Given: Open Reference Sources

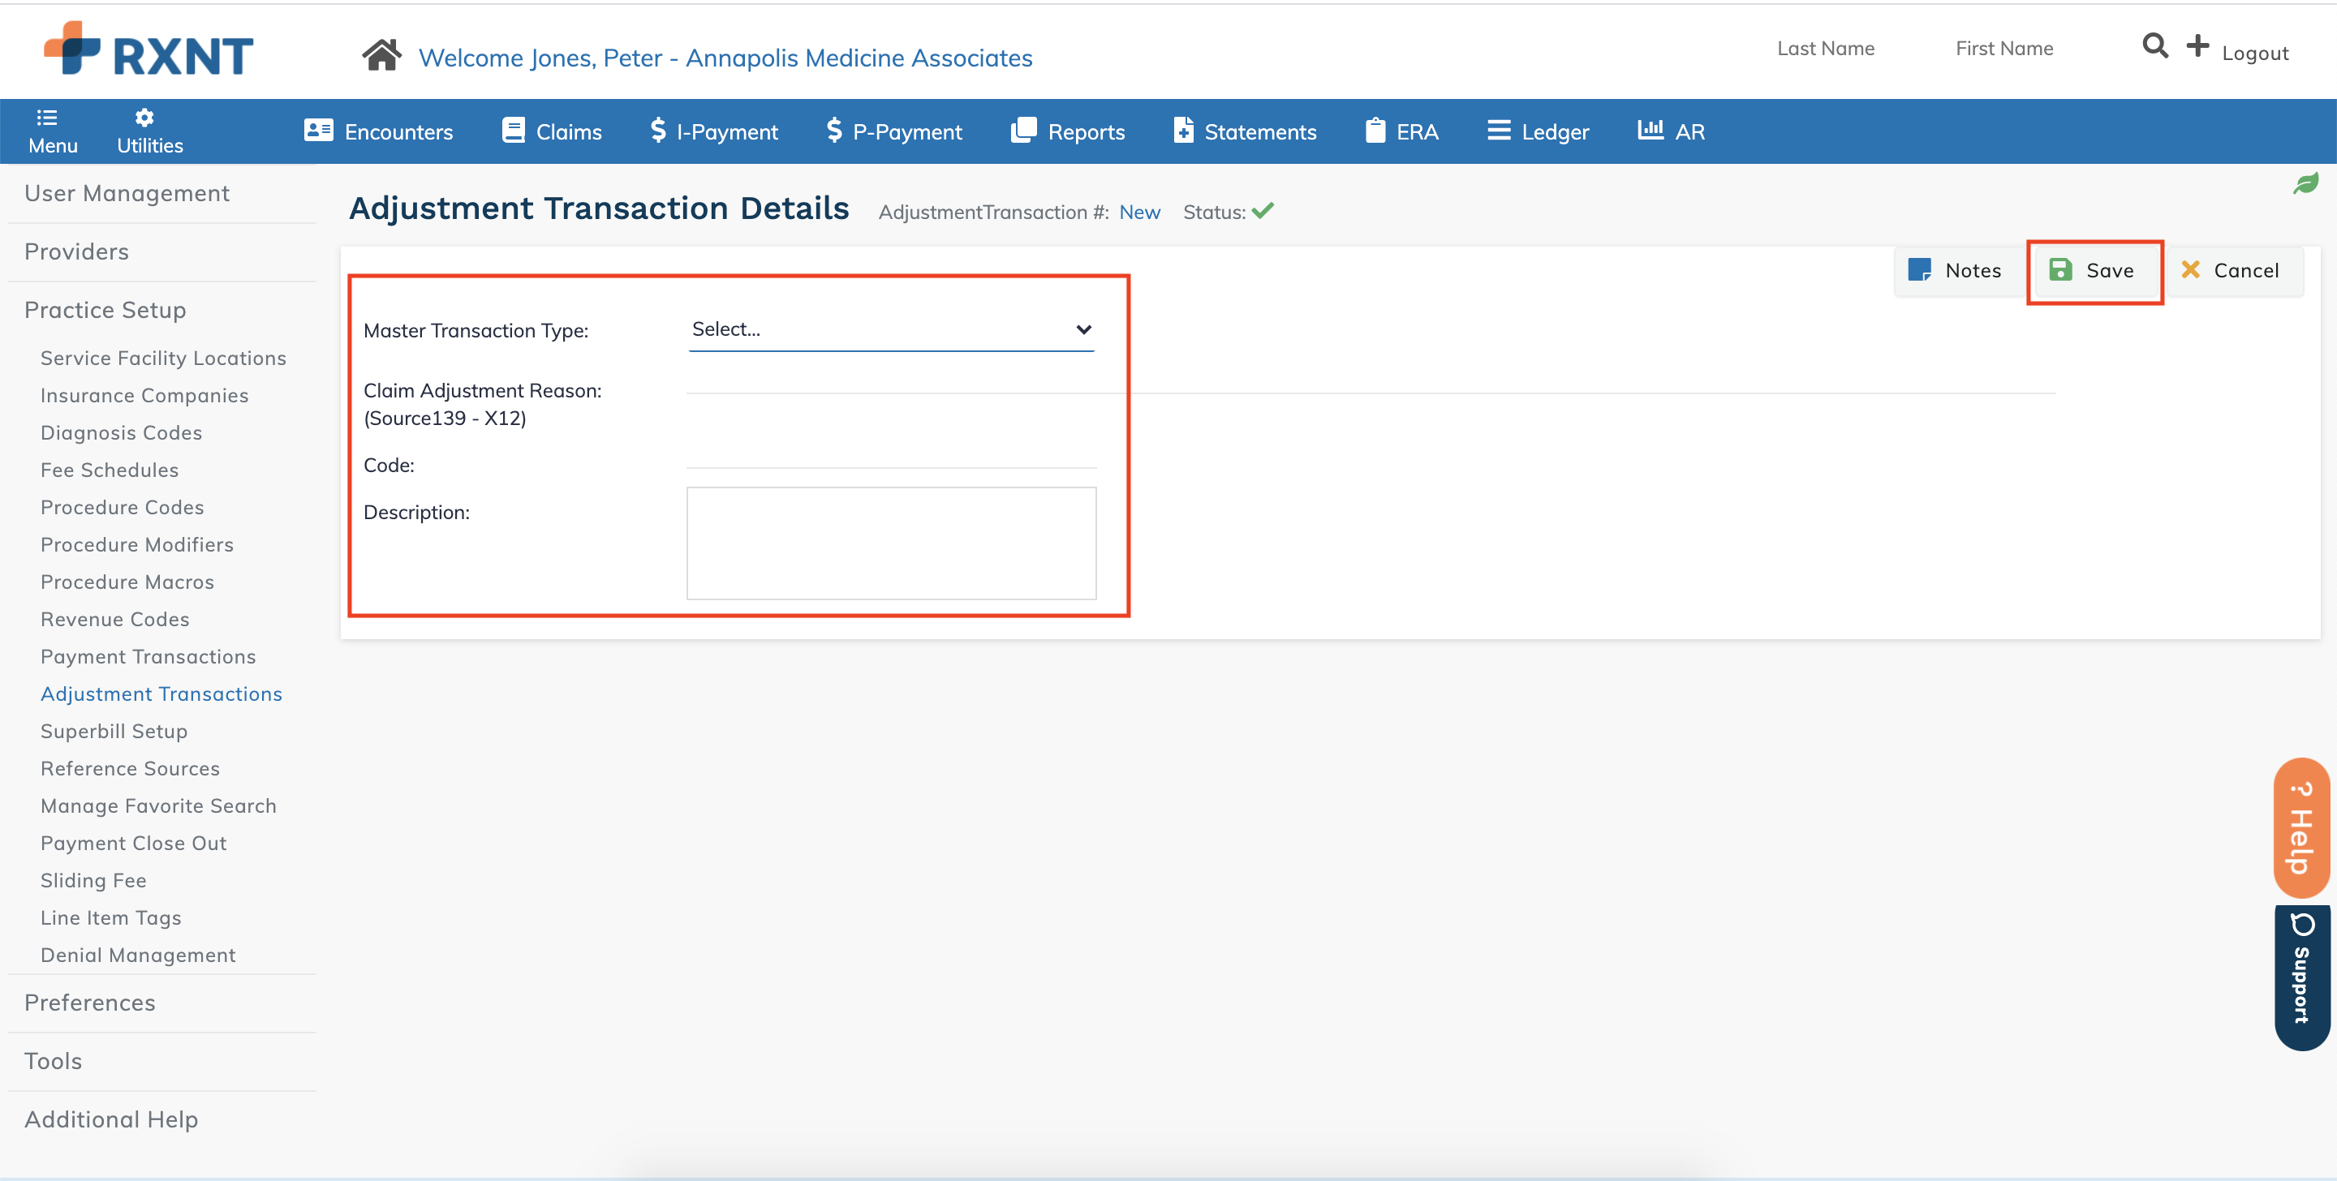Looking at the screenshot, I should [x=130, y=768].
